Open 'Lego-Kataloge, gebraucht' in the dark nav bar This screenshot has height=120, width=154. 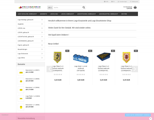[27, 14]
